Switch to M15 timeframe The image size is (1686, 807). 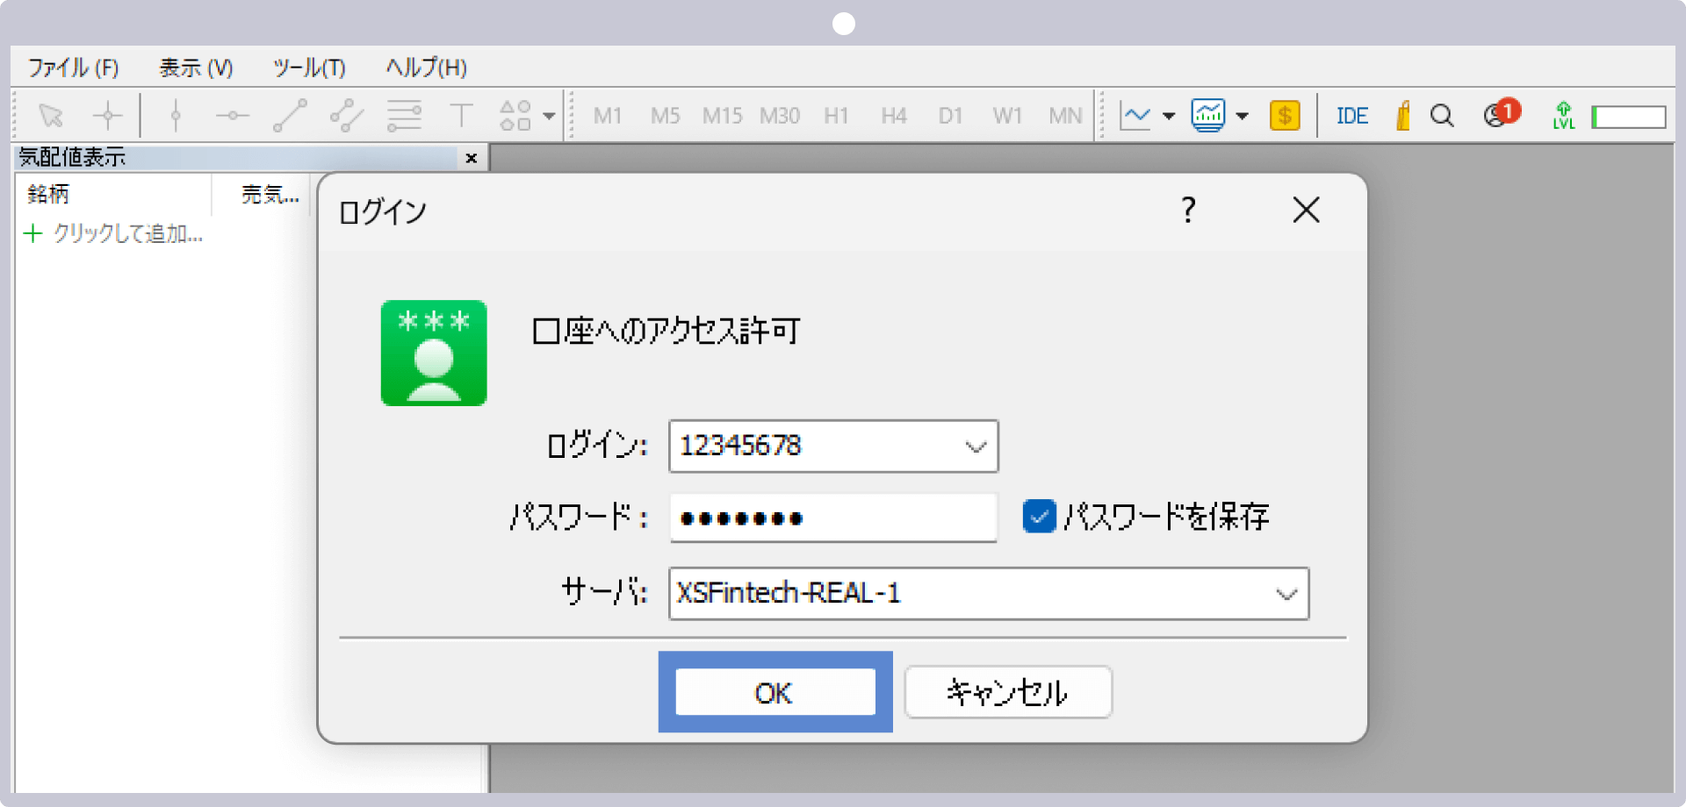[722, 116]
